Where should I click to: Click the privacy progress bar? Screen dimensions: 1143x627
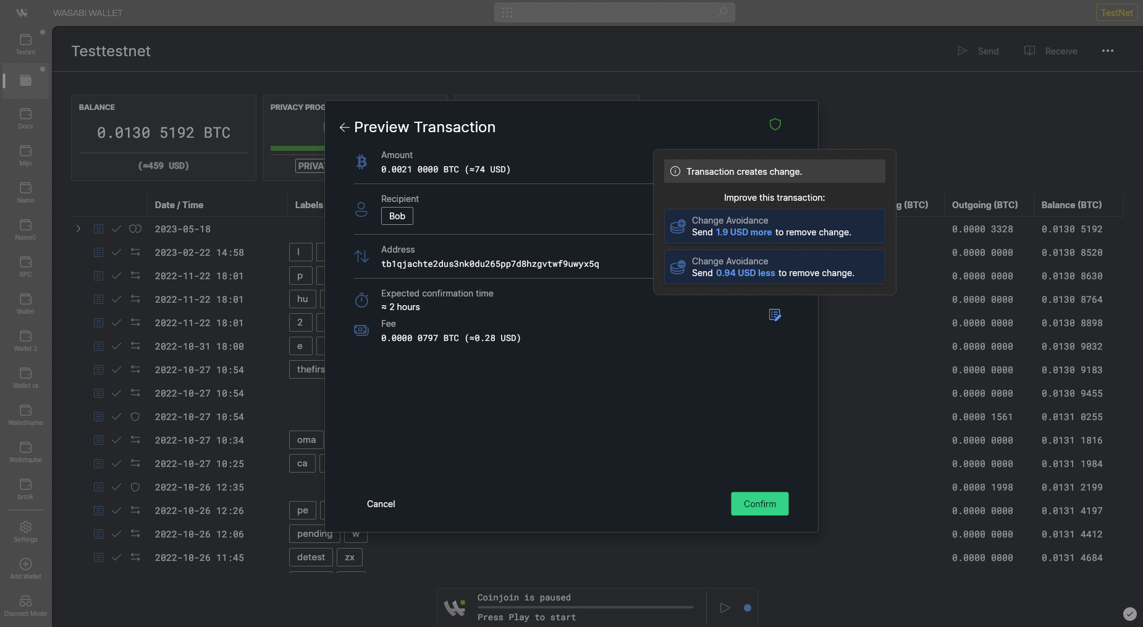click(297, 148)
